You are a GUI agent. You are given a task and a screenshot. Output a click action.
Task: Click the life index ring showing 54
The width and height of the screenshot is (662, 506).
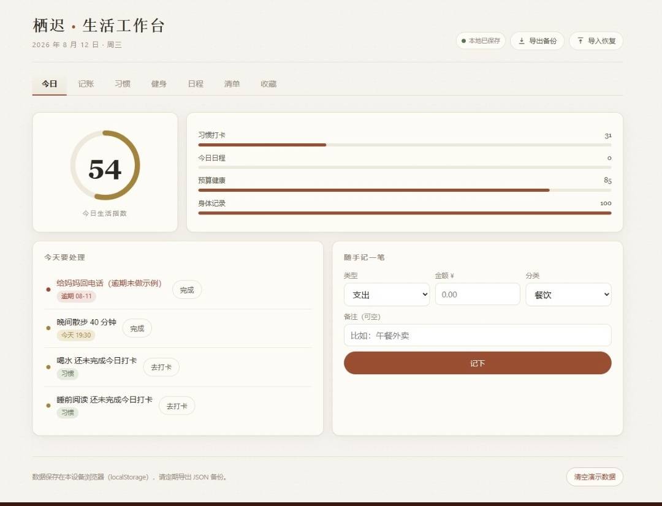click(x=105, y=165)
